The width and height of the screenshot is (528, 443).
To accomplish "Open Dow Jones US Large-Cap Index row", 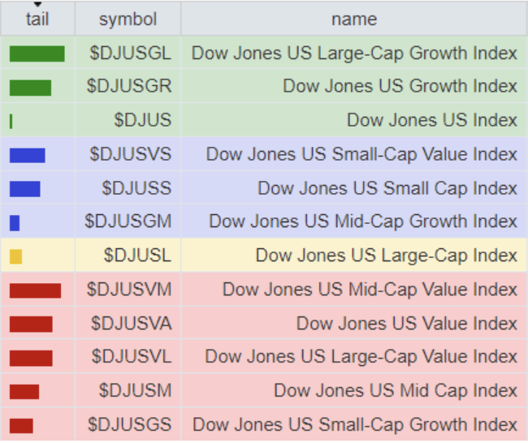I will click(x=386, y=256).
